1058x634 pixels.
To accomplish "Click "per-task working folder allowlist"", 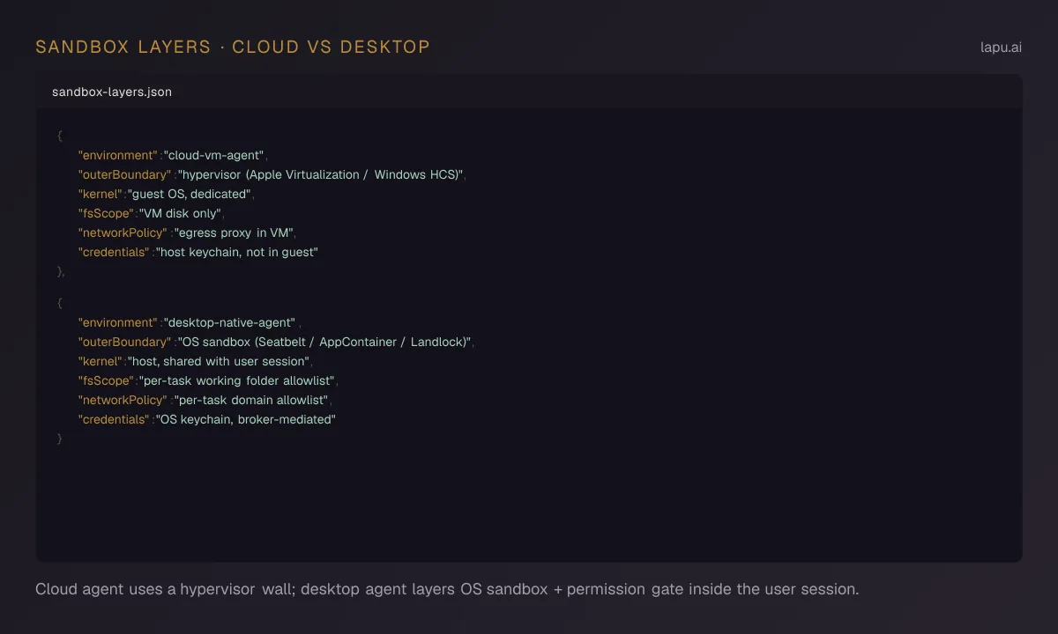I will 238,380.
